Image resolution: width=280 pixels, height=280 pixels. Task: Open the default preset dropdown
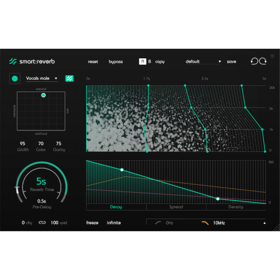(203, 62)
